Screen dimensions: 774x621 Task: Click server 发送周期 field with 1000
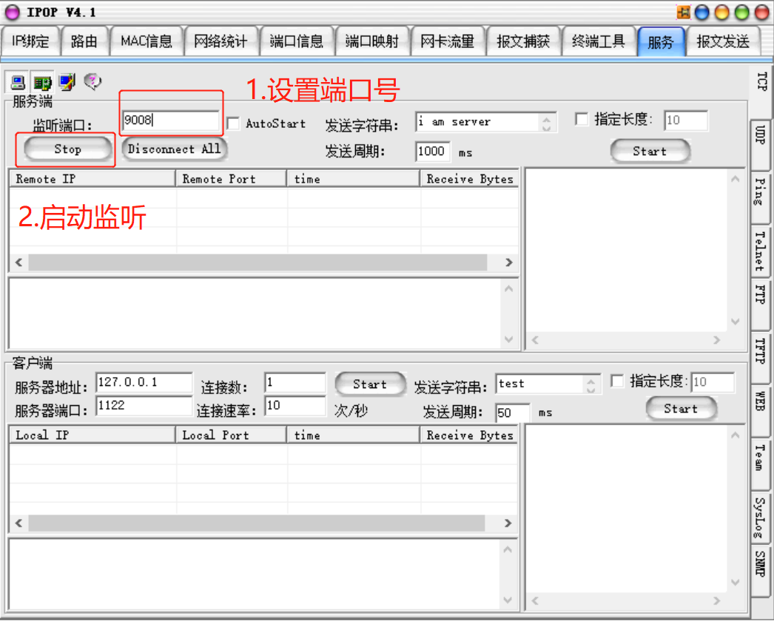[433, 152]
